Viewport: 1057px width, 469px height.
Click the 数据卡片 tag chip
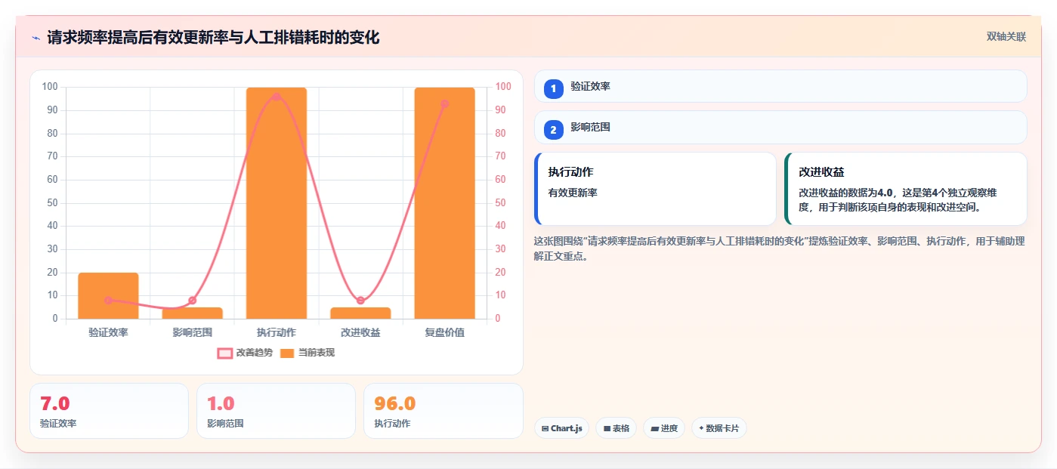[719, 428]
